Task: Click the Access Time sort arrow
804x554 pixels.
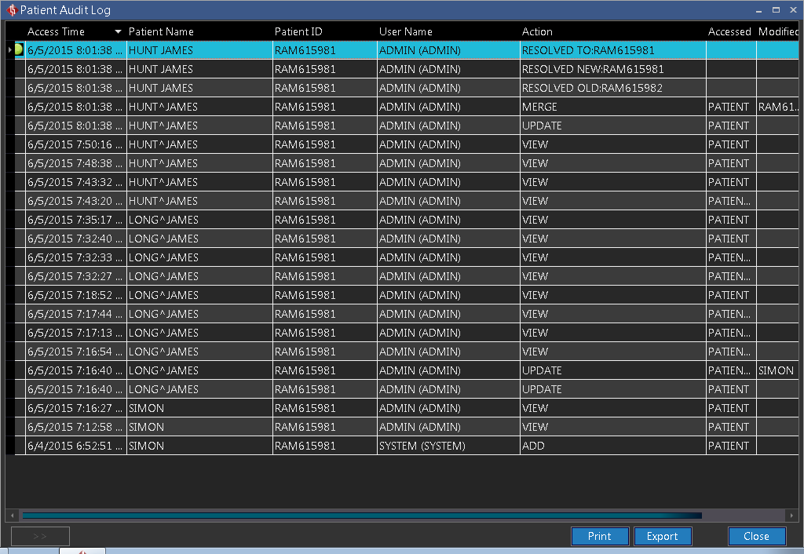Action: [x=118, y=32]
